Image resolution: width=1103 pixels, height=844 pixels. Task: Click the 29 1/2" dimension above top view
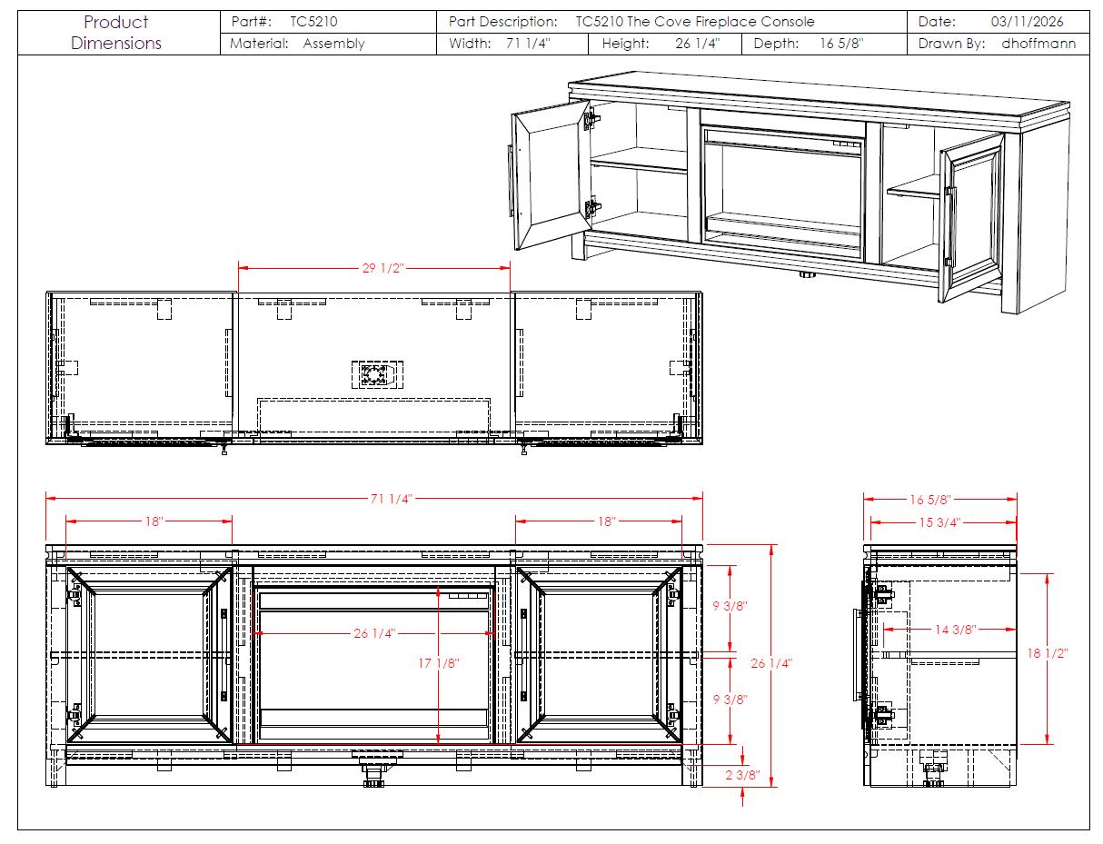point(376,268)
